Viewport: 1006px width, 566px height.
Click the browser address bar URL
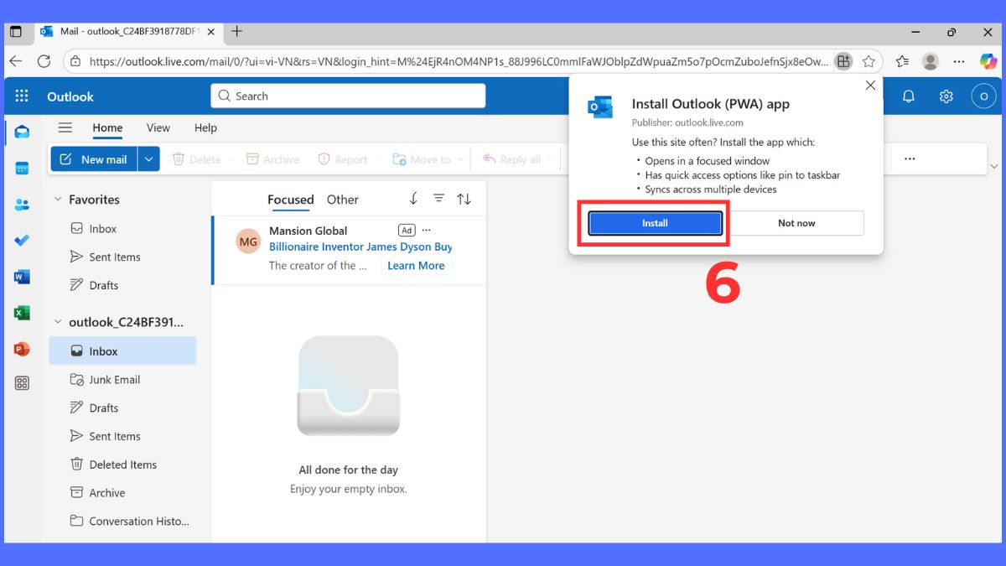pos(459,61)
